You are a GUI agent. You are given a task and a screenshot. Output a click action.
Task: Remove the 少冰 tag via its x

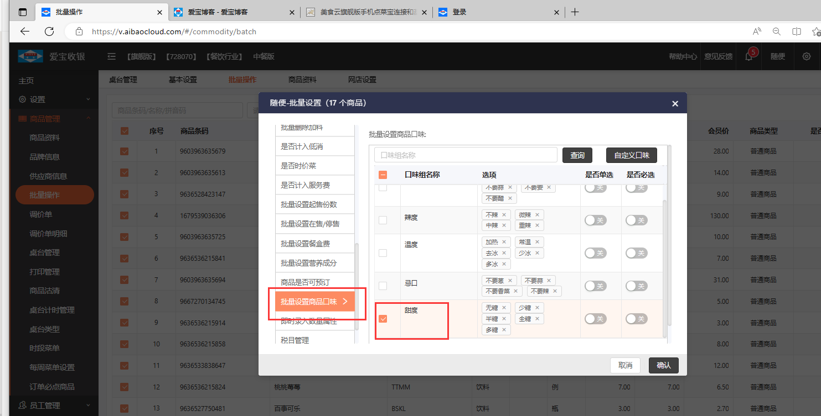click(537, 253)
